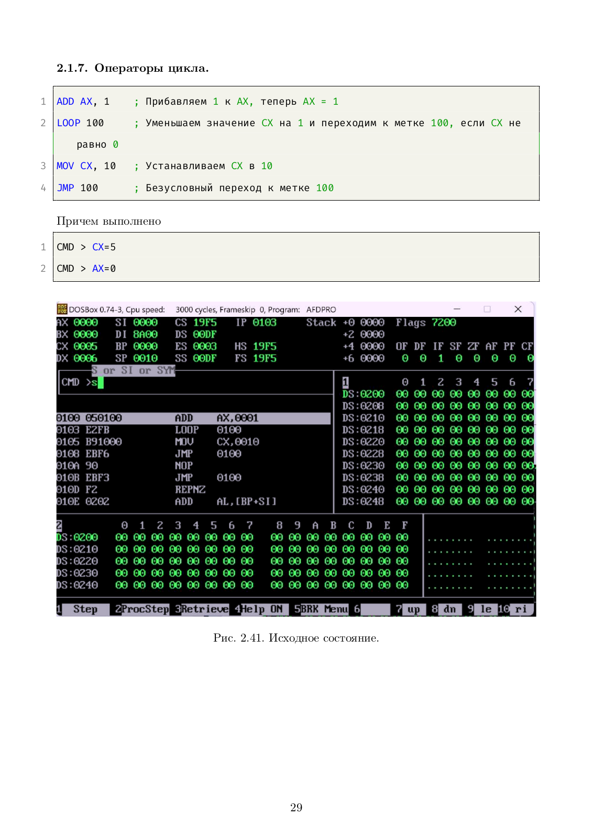Click the Stack label in the register panel
593x838 pixels.
pyautogui.click(x=321, y=323)
